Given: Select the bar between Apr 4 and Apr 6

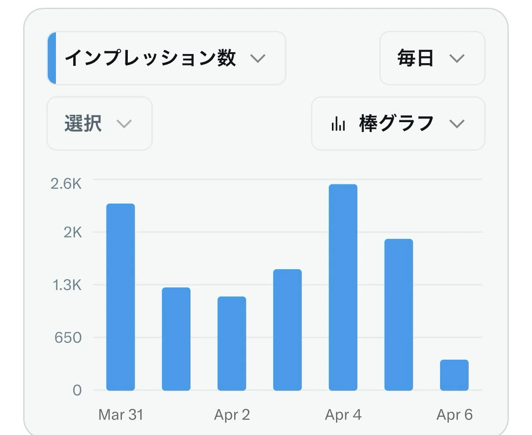Looking at the screenshot, I should [399, 315].
